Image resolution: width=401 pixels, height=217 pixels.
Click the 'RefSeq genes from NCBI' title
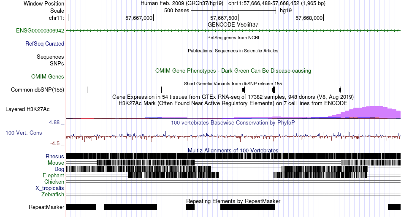233,38
